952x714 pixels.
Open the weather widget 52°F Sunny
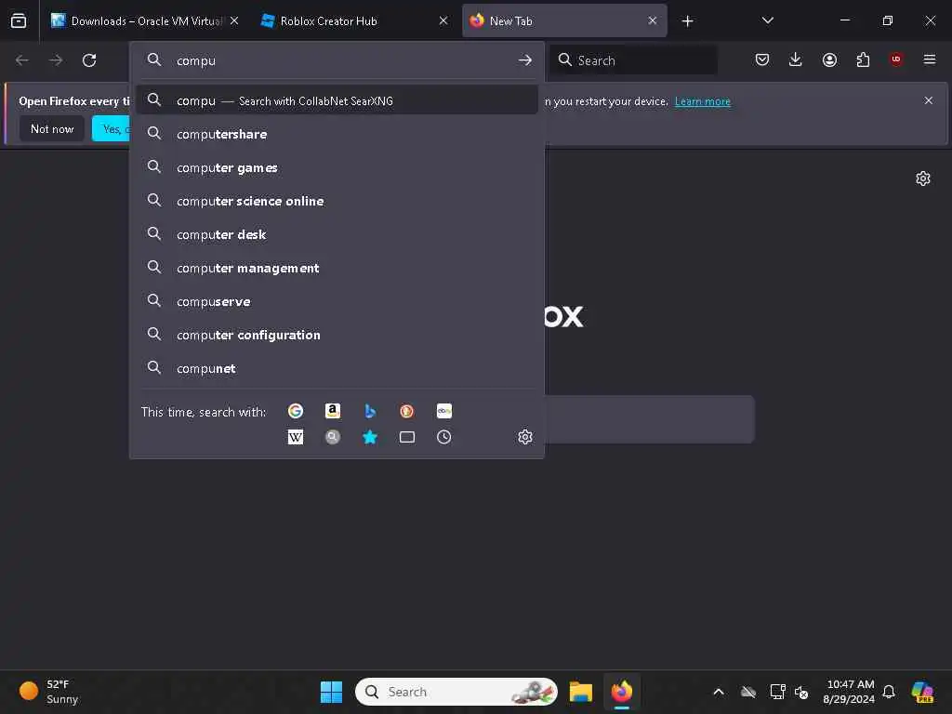(x=49, y=692)
